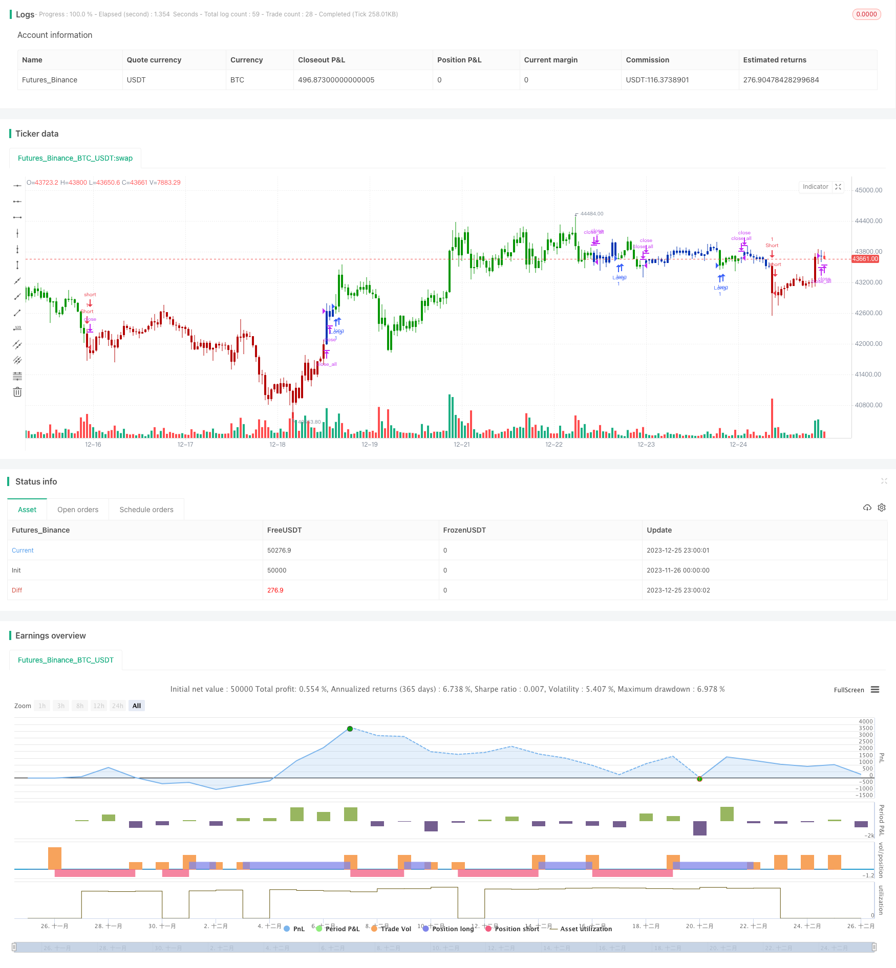Select the price line tool
The width and height of the screenshot is (896, 968).
click(x=17, y=328)
